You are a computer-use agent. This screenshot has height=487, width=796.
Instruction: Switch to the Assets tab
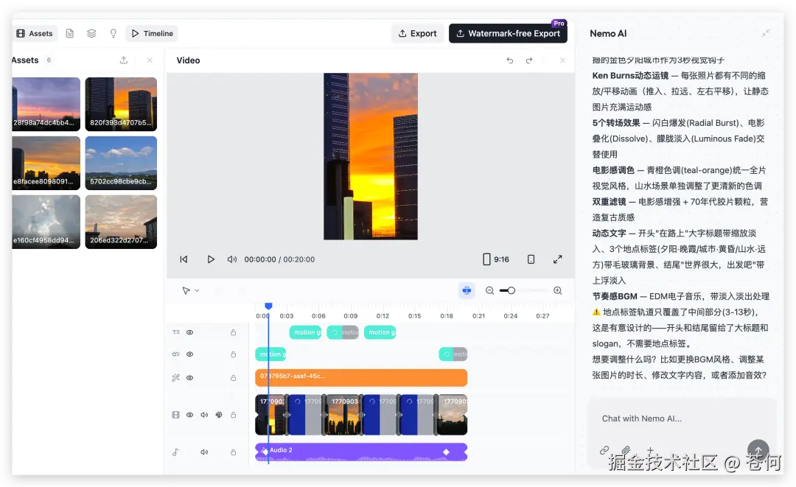(x=35, y=33)
